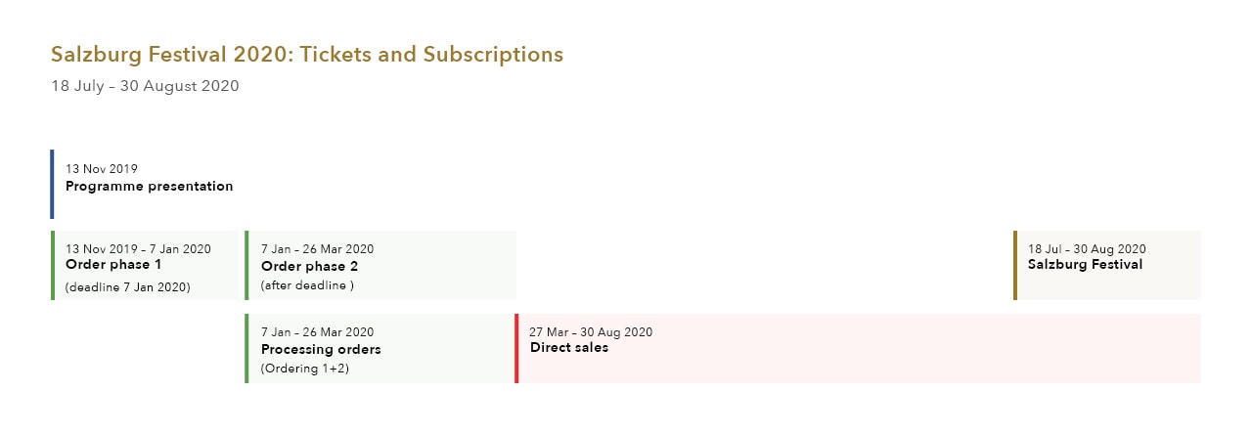This screenshot has width=1252, height=435.
Task: Click the after deadline note
Action: pos(307,285)
